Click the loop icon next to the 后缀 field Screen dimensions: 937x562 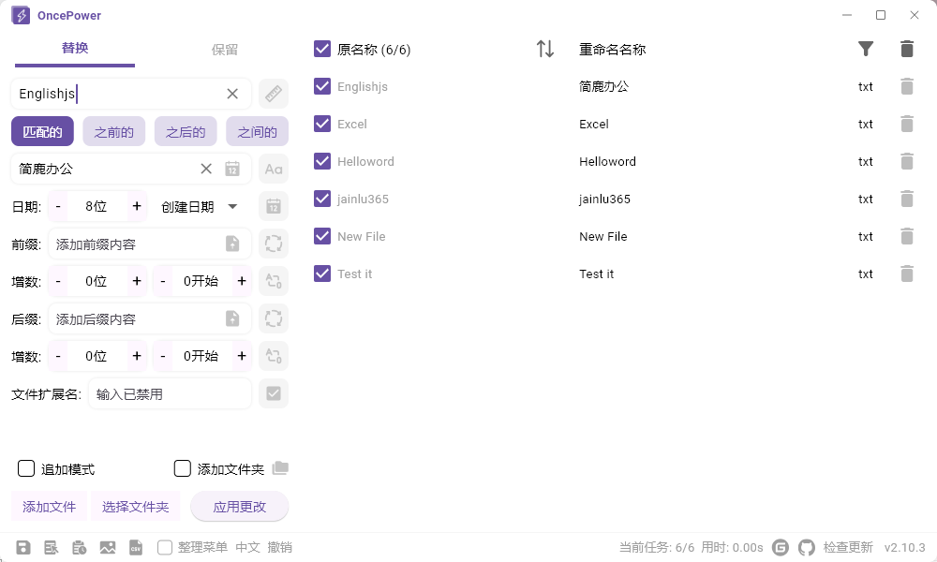pyautogui.click(x=272, y=318)
